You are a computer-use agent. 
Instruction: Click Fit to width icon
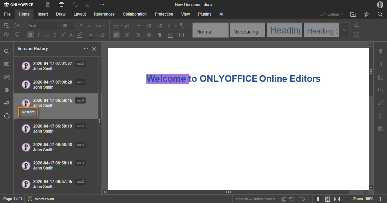click(x=337, y=199)
